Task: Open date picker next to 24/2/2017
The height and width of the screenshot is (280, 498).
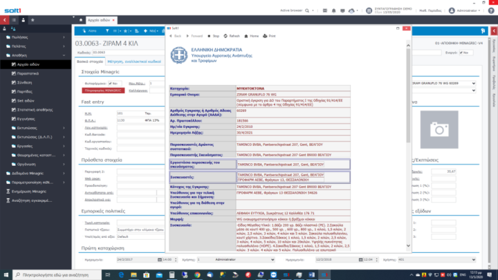Action: 160,260
